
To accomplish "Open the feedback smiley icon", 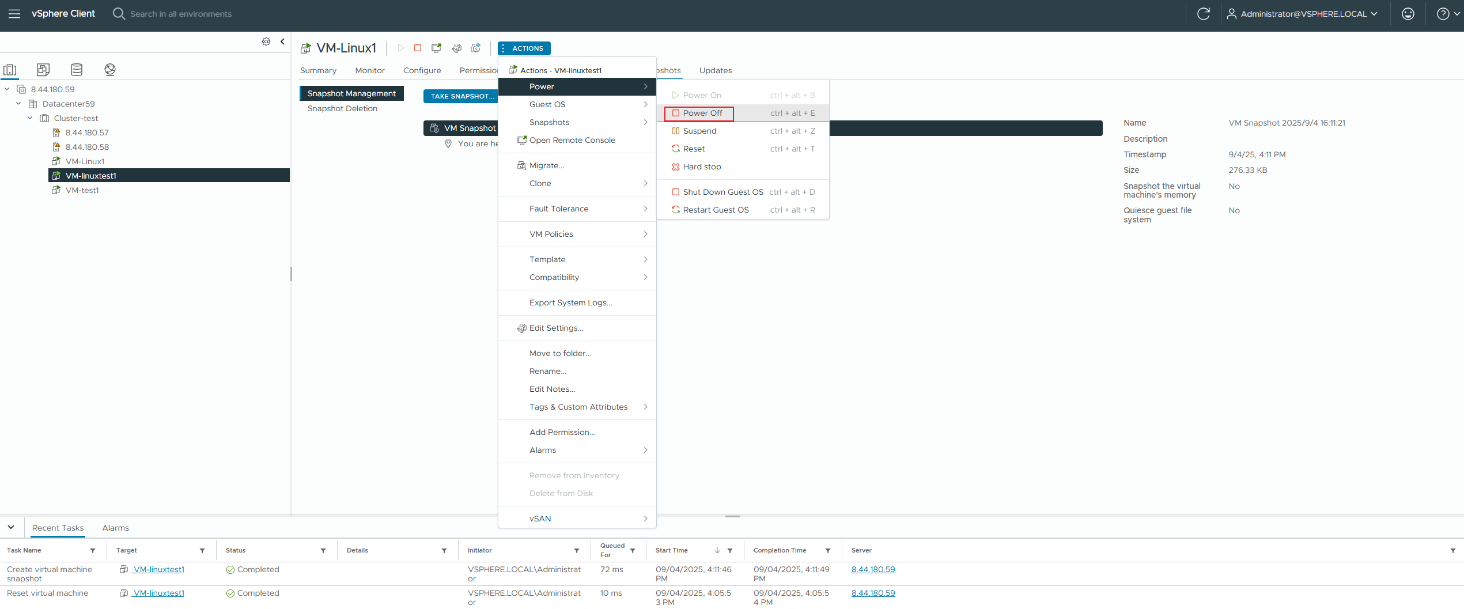I will pos(1408,14).
